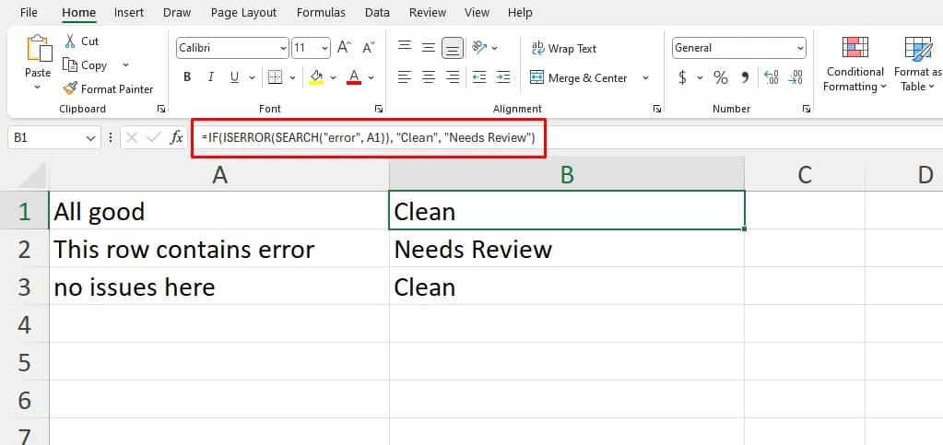The width and height of the screenshot is (943, 445).
Task: Select the row 3 header
Action: [x=24, y=287]
